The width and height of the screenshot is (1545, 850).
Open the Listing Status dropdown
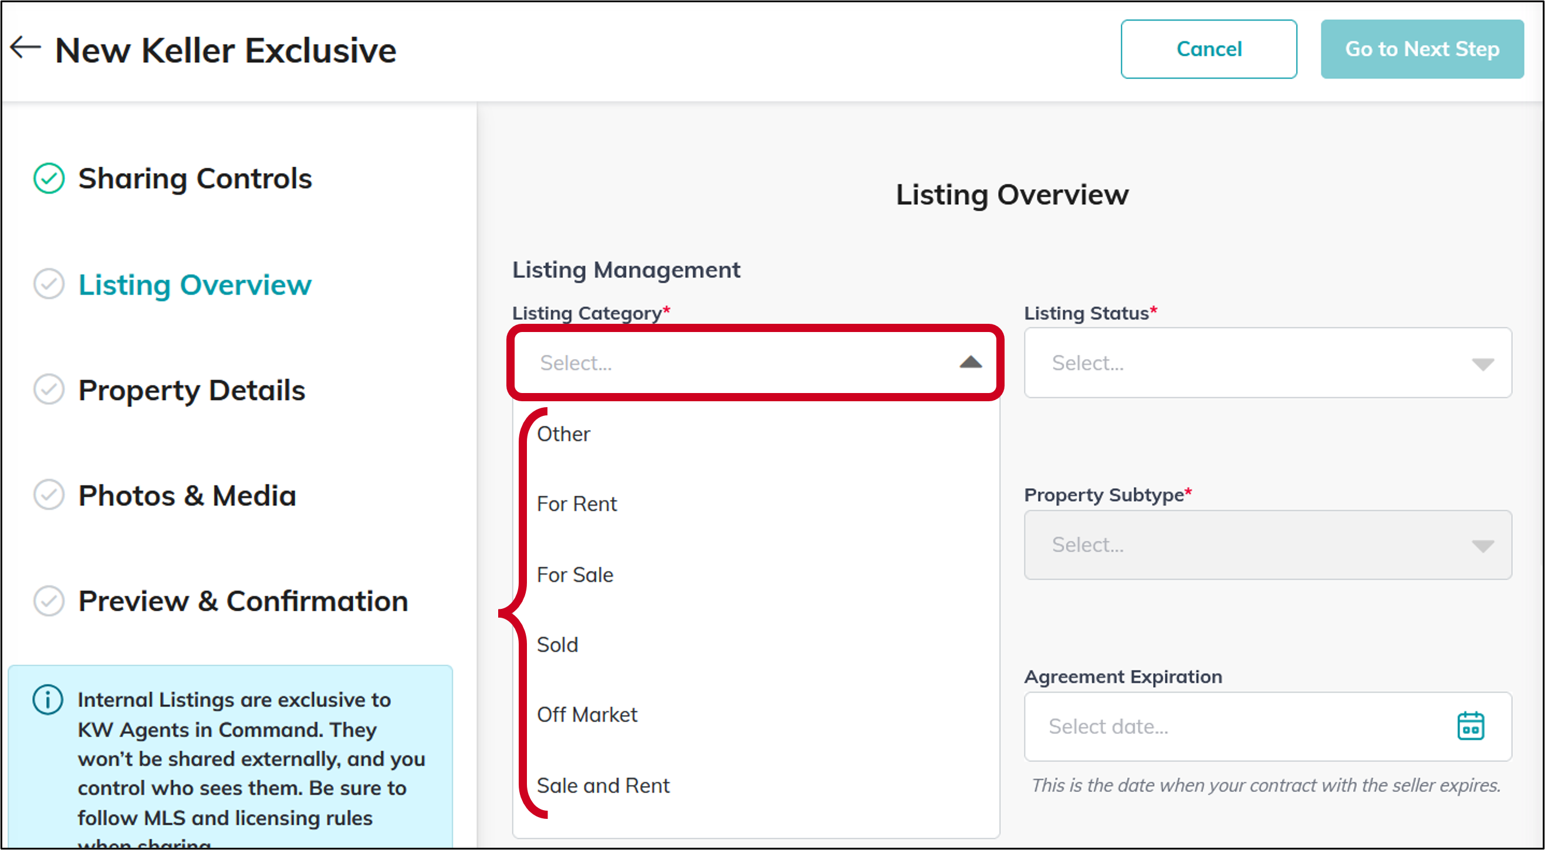click(1267, 363)
